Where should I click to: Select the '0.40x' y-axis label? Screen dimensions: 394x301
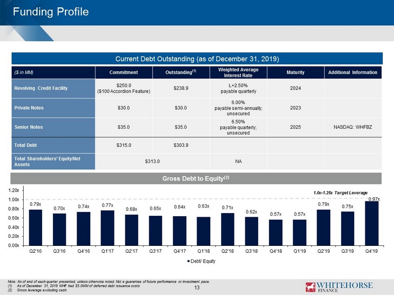click(13, 227)
